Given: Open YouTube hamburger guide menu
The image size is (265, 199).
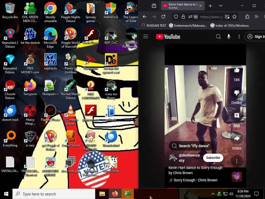Looking at the screenshot, I should [x=146, y=37].
